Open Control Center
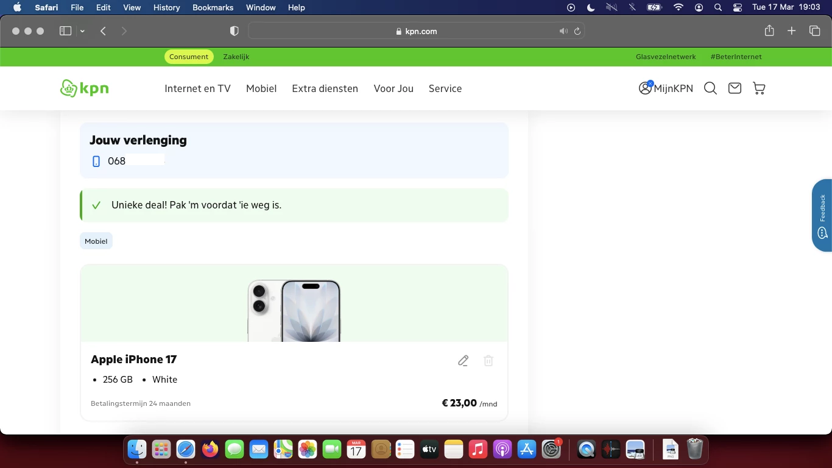 click(738, 7)
